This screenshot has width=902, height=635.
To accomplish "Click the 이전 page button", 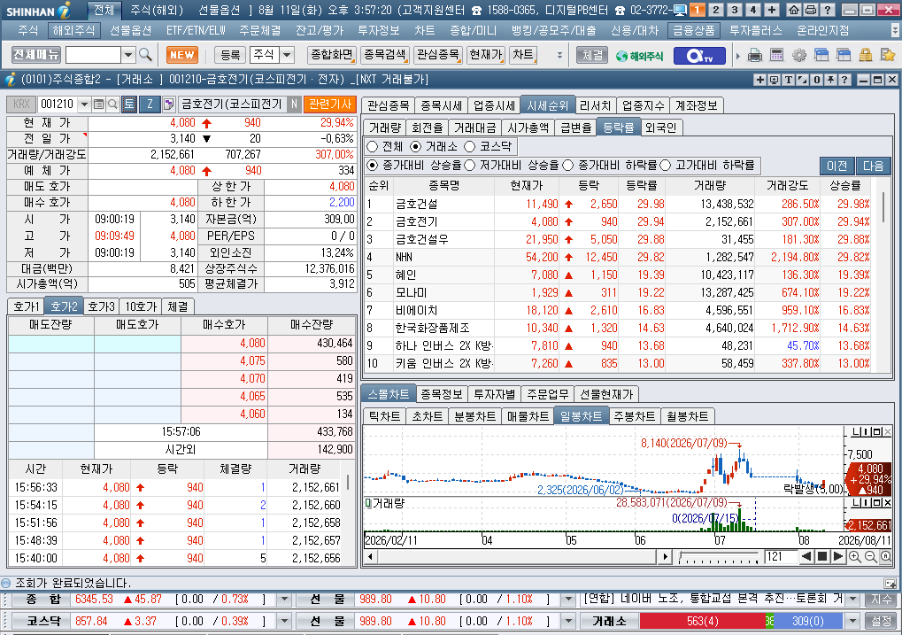I will 837,166.
